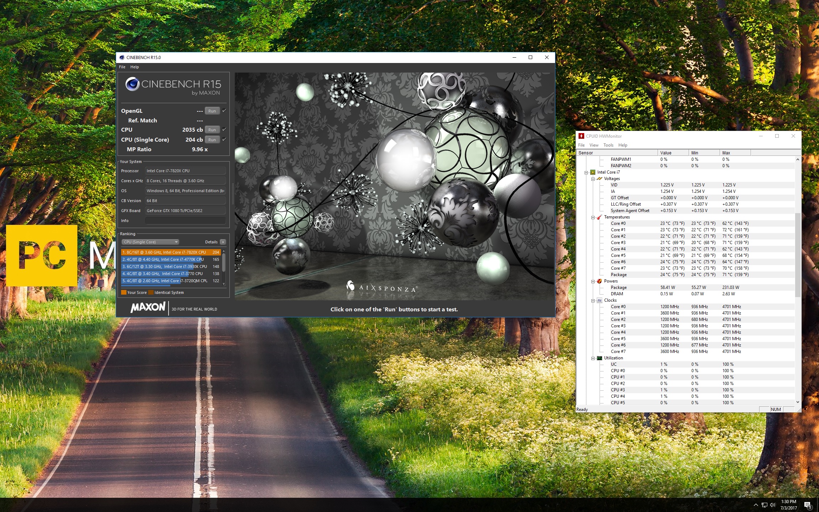819x512 pixels.
Task: Open the Tools menu in HWMonitor
Action: click(608, 145)
